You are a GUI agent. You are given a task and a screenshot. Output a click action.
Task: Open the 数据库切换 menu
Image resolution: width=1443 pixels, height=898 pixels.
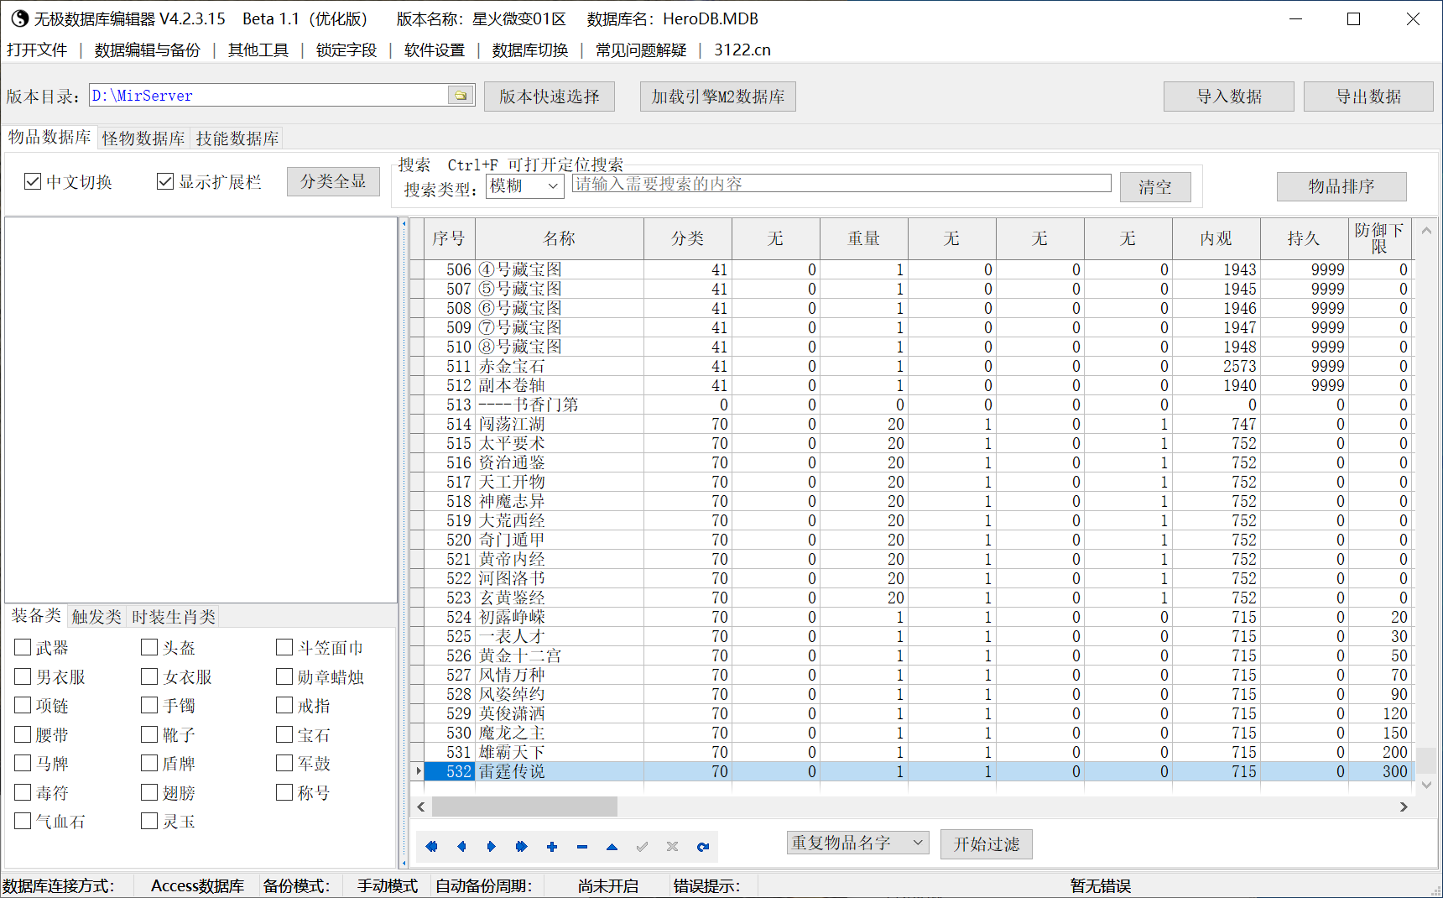coord(530,50)
